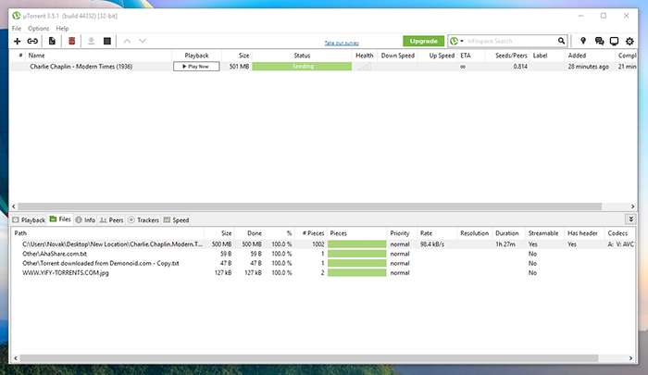Click the Start Torrent download icon

click(x=91, y=41)
